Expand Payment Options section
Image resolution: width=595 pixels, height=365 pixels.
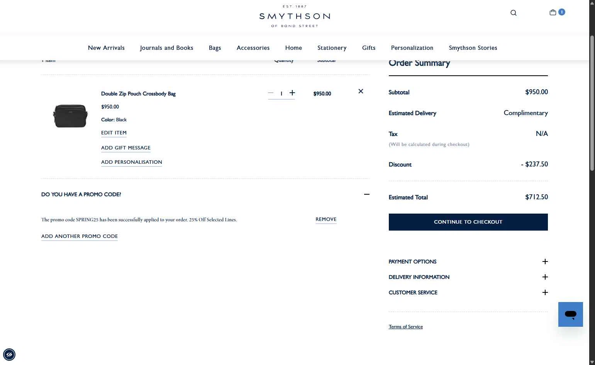click(545, 261)
